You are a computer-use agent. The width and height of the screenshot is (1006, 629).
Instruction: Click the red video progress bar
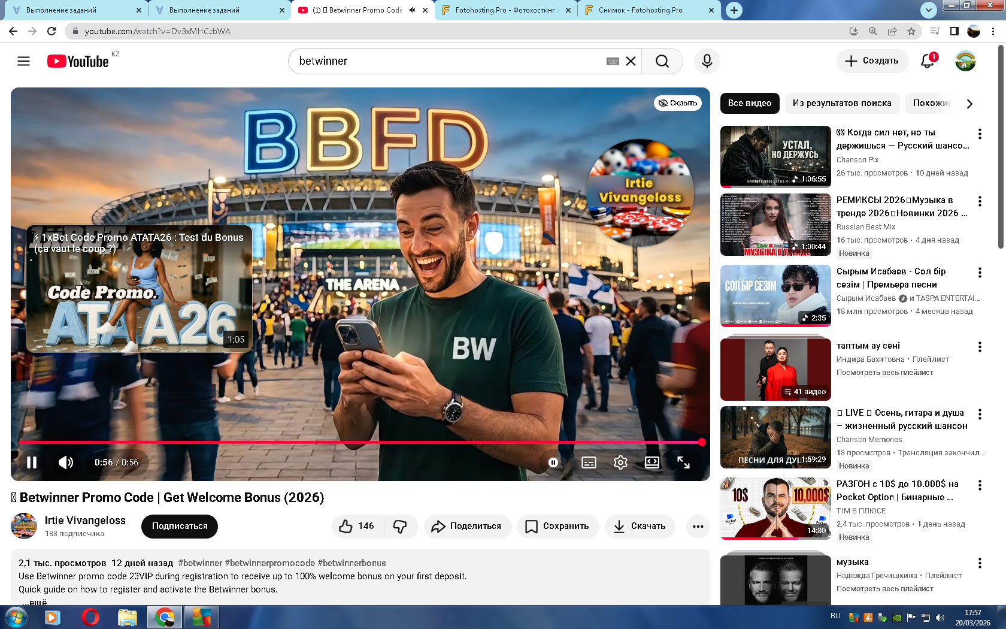pos(359,442)
